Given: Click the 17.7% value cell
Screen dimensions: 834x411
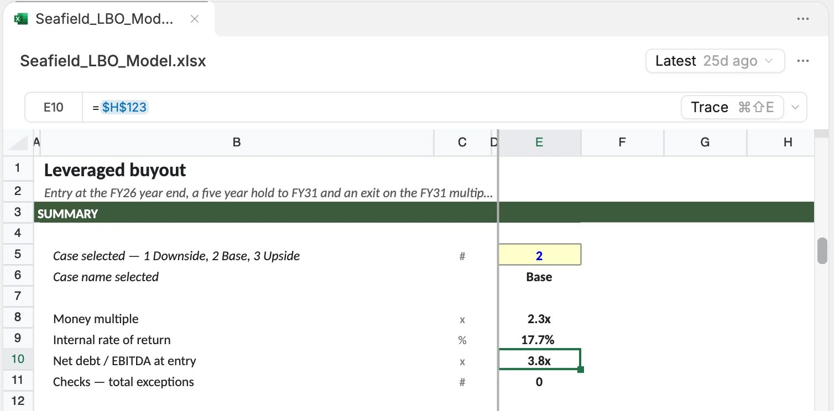Looking at the screenshot, I should [539, 340].
